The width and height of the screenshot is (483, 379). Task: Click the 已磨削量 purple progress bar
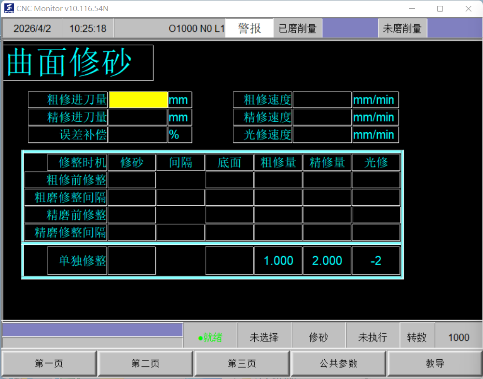click(350, 28)
